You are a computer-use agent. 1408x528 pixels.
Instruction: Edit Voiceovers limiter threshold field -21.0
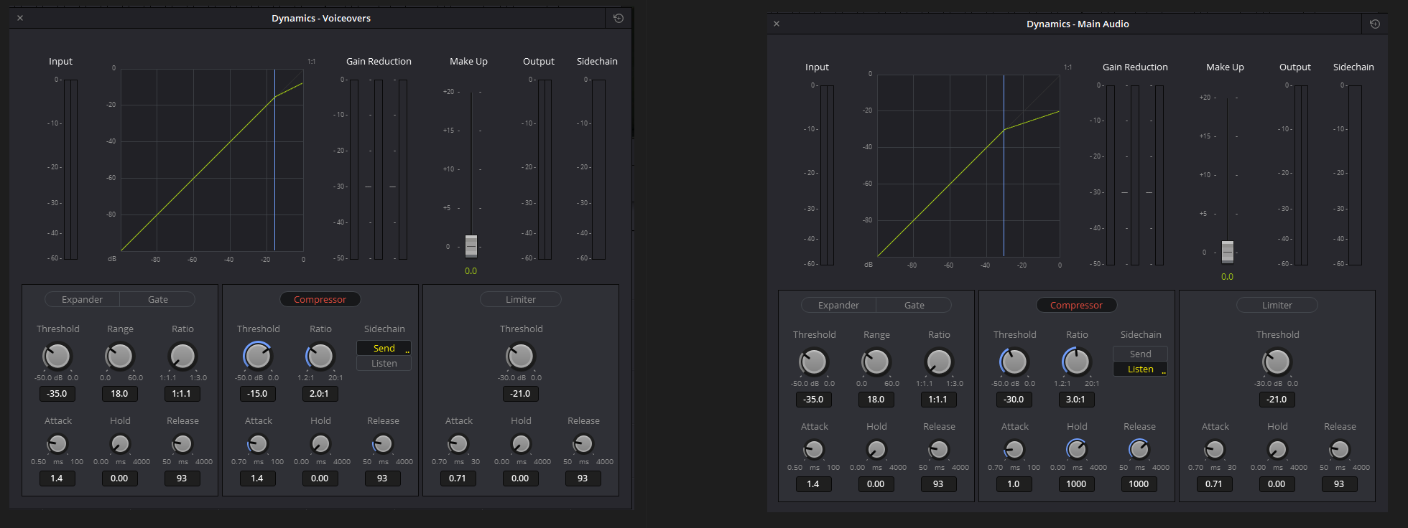[520, 393]
